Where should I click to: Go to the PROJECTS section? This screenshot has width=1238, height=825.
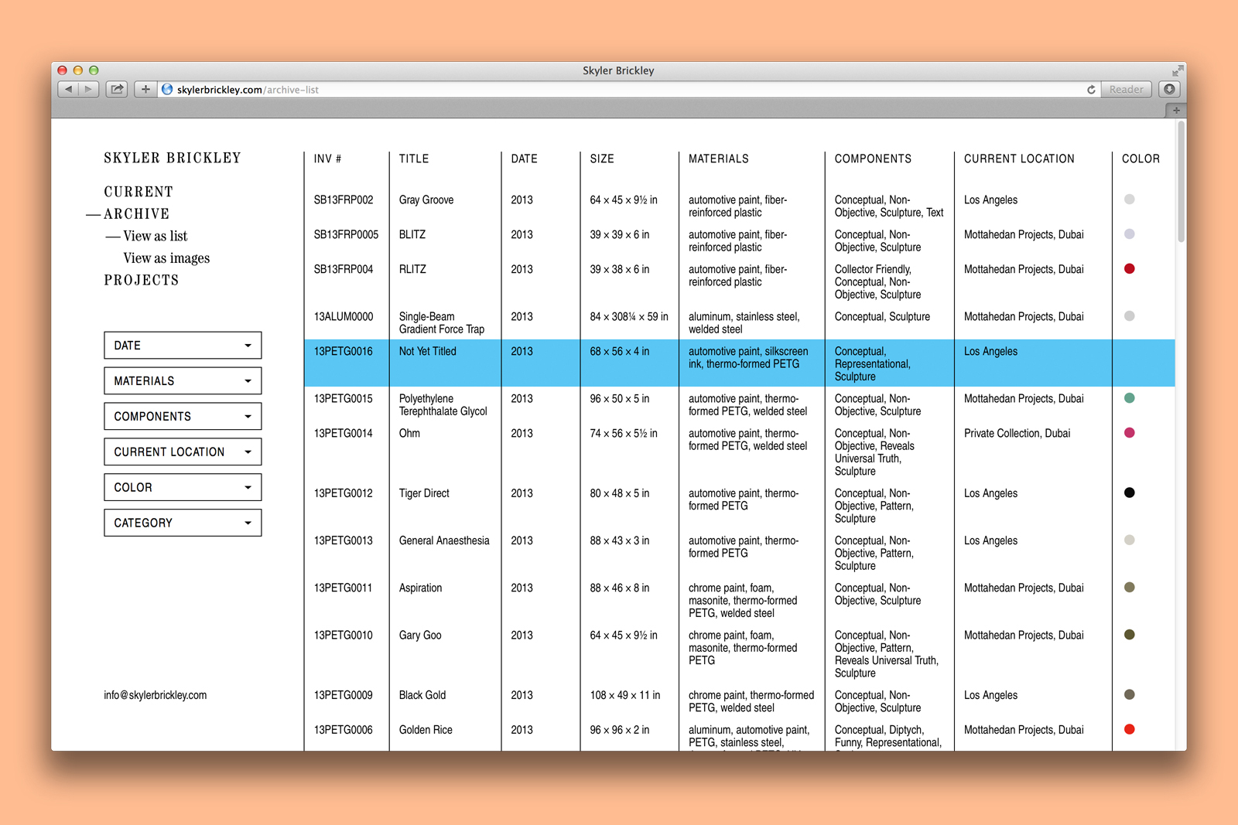[x=142, y=281]
